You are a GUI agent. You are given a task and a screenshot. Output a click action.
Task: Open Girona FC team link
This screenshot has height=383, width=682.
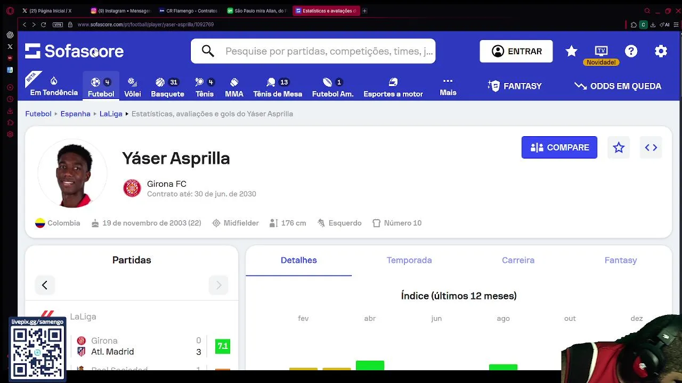click(x=167, y=184)
